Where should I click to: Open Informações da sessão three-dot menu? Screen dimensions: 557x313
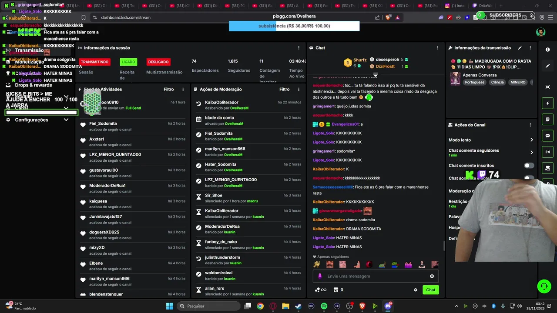299,48
